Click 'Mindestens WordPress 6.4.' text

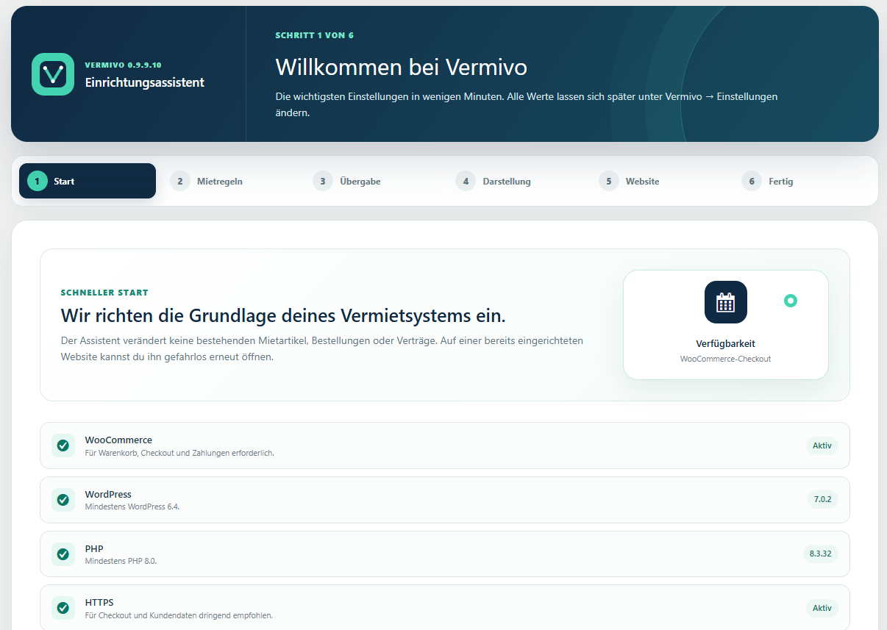click(132, 507)
